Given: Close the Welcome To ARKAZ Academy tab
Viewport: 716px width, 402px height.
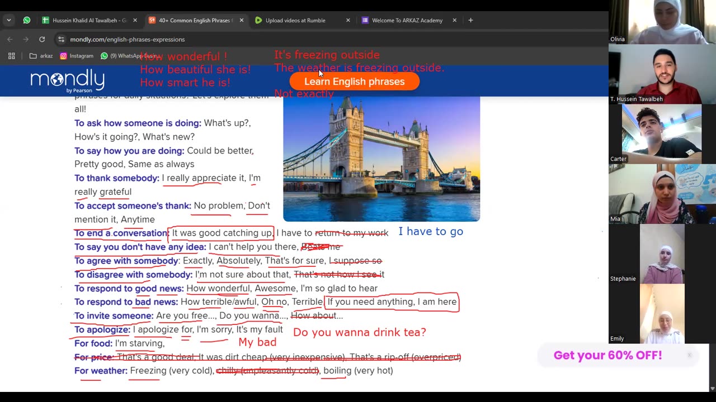Looking at the screenshot, I should click(454, 20).
